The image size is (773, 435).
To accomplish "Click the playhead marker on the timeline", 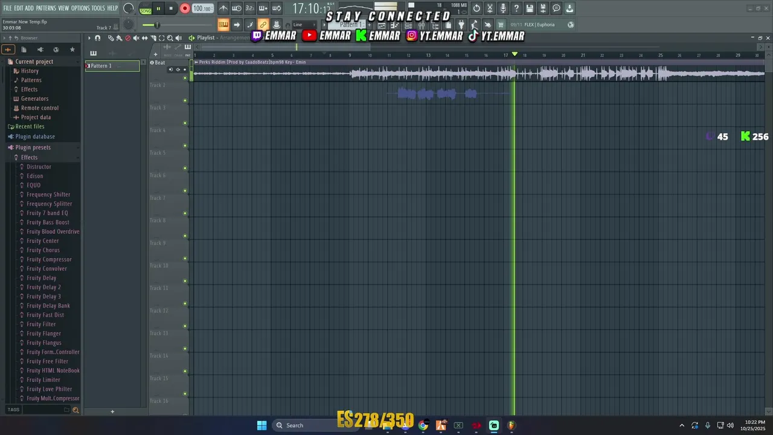I will point(515,54).
